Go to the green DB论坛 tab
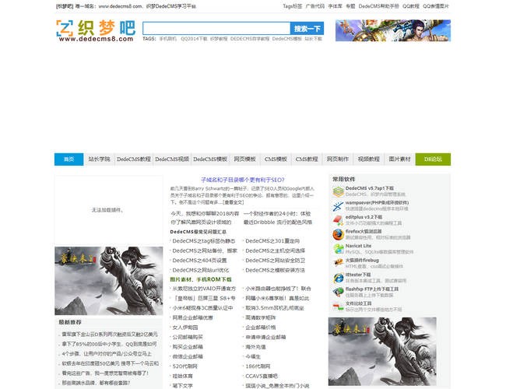This screenshot has width=506, height=389. pos(433,159)
